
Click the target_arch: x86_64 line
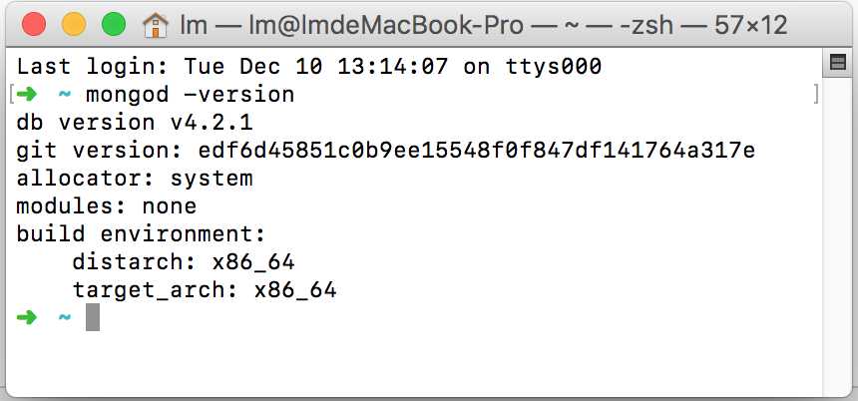coord(205,290)
